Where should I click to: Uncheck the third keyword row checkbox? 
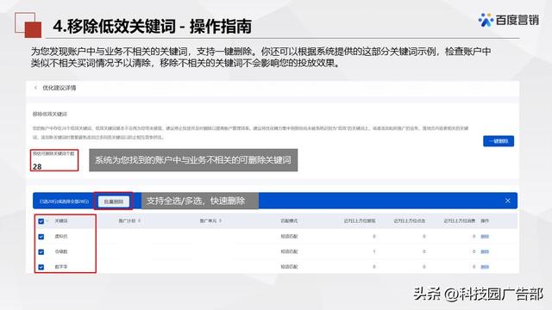click(41, 267)
